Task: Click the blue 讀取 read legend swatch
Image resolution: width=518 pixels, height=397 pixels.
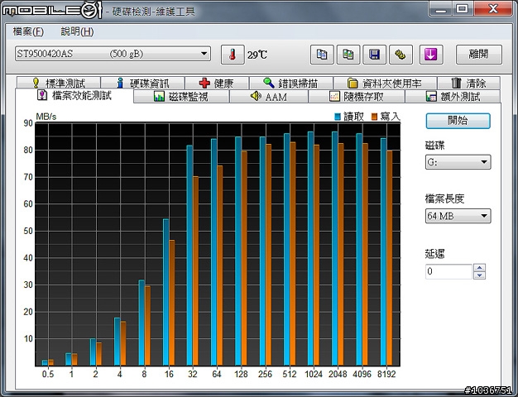Action: [x=338, y=117]
